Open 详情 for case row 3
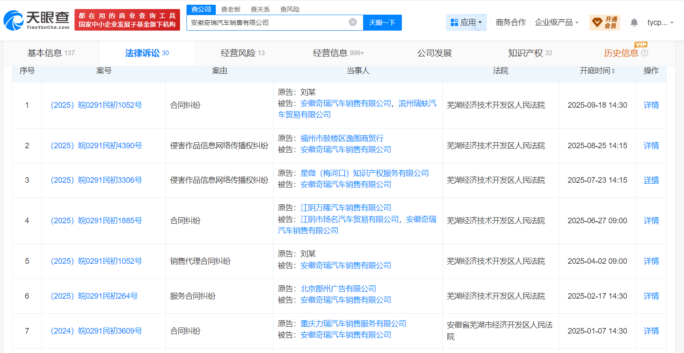The image size is (684, 353). point(651,180)
